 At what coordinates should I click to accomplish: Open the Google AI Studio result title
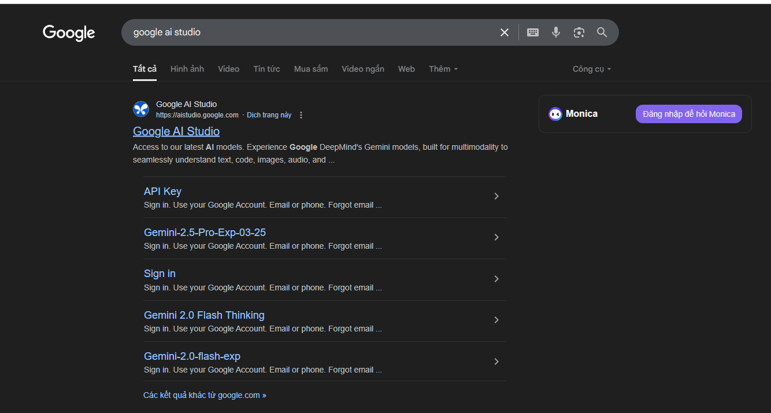[x=176, y=131]
